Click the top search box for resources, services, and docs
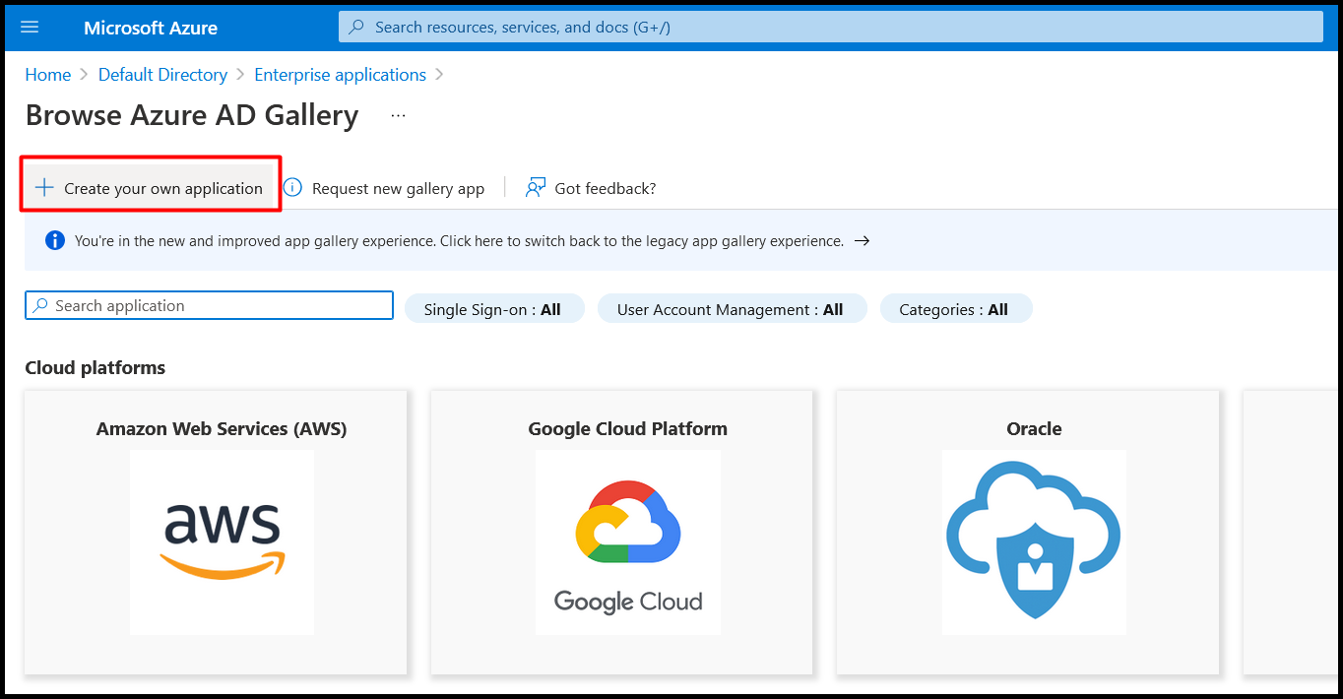1343x699 pixels. 831,27
